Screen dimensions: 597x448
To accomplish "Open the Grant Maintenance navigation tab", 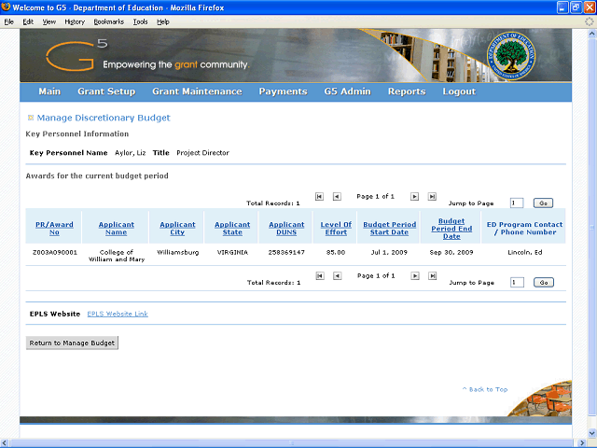I will tap(197, 91).
